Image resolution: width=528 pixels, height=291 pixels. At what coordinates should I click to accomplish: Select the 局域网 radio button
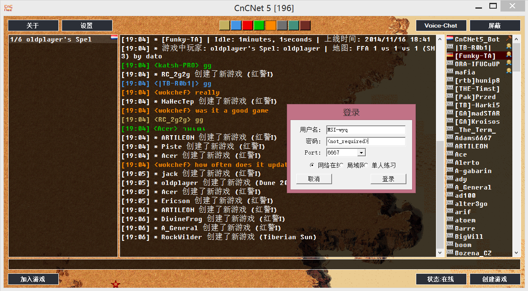tap(341, 165)
